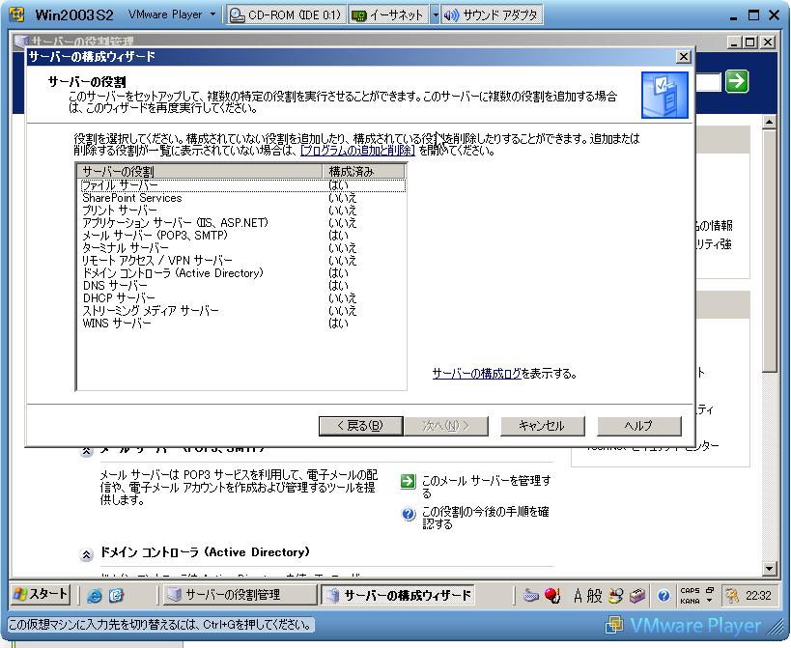Click the IME properties toolbox icon

tap(637, 596)
